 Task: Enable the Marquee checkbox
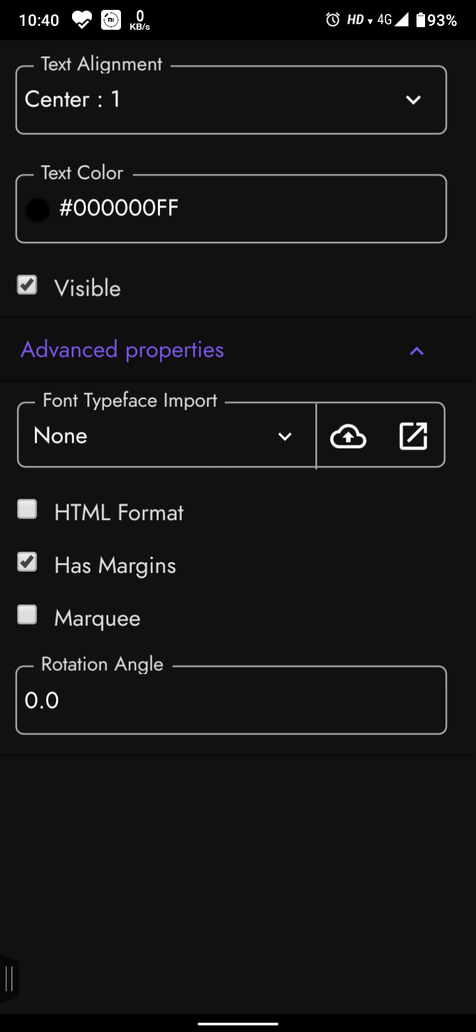(x=27, y=615)
